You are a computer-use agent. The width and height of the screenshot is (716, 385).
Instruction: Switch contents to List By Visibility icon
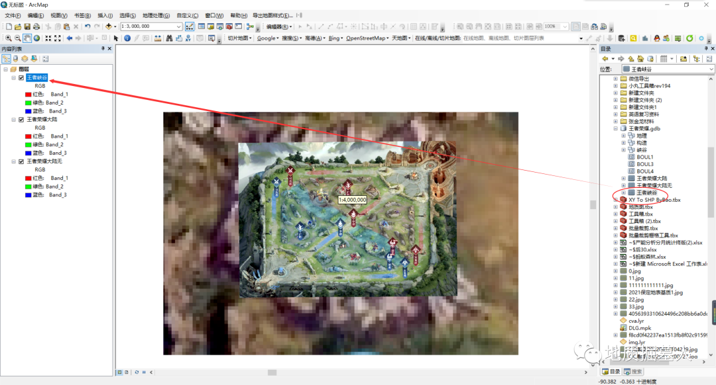[25, 59]
